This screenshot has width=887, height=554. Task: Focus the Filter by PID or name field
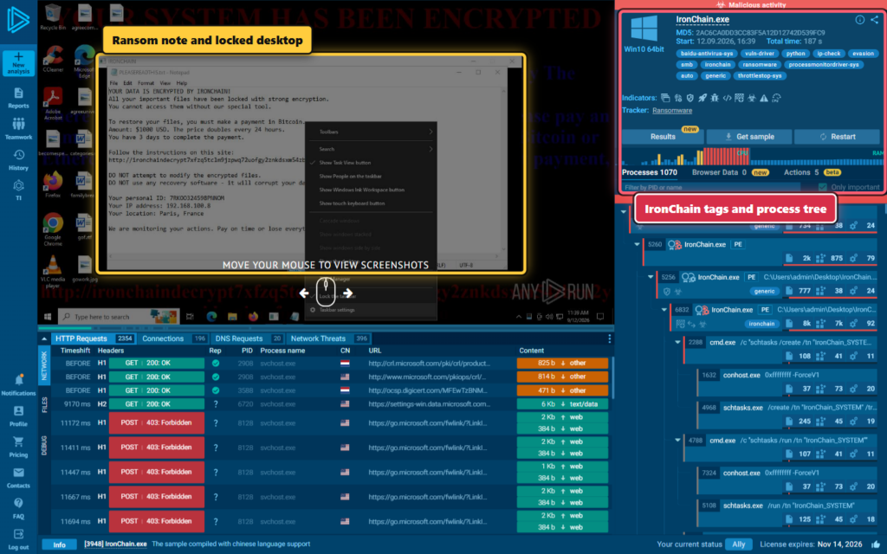711,187
